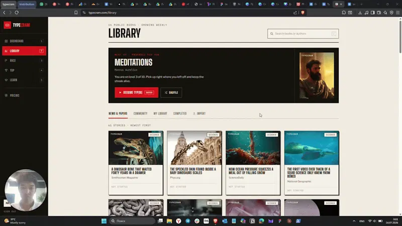
Task: Switch to the typecram browser tab
Action: (8, 4)
